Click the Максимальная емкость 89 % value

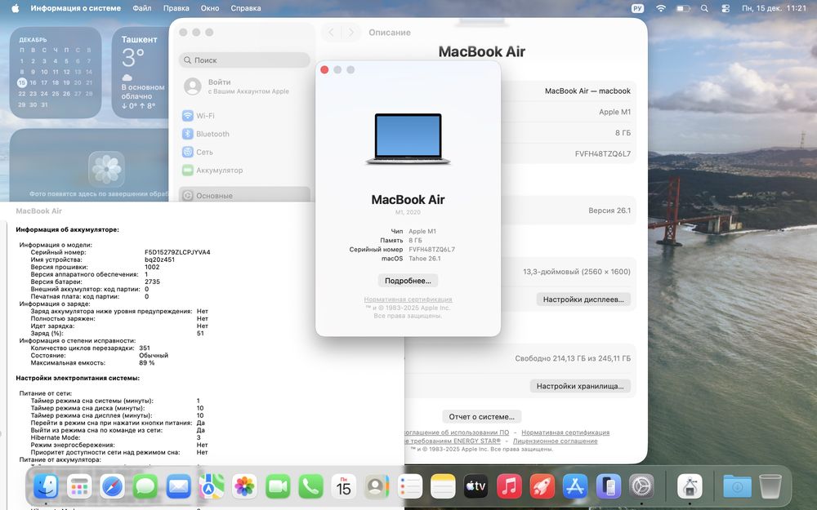click(146, 363)
